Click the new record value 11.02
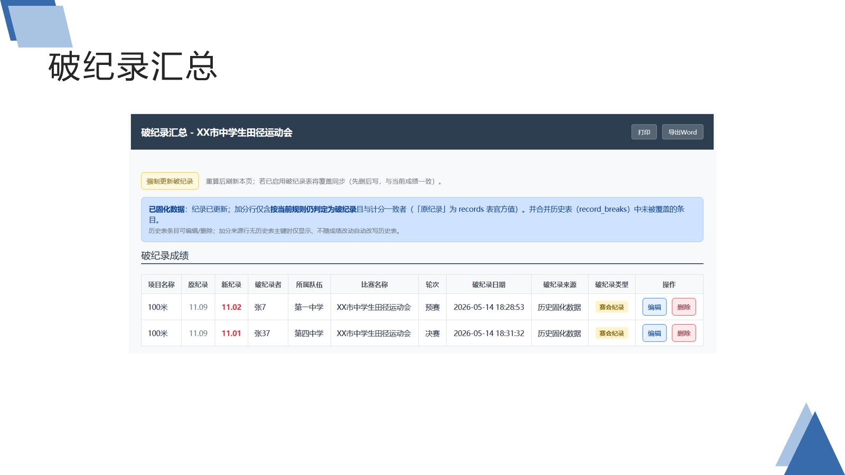Viewport: 845px width, 475px height. (x=231, y=307)
